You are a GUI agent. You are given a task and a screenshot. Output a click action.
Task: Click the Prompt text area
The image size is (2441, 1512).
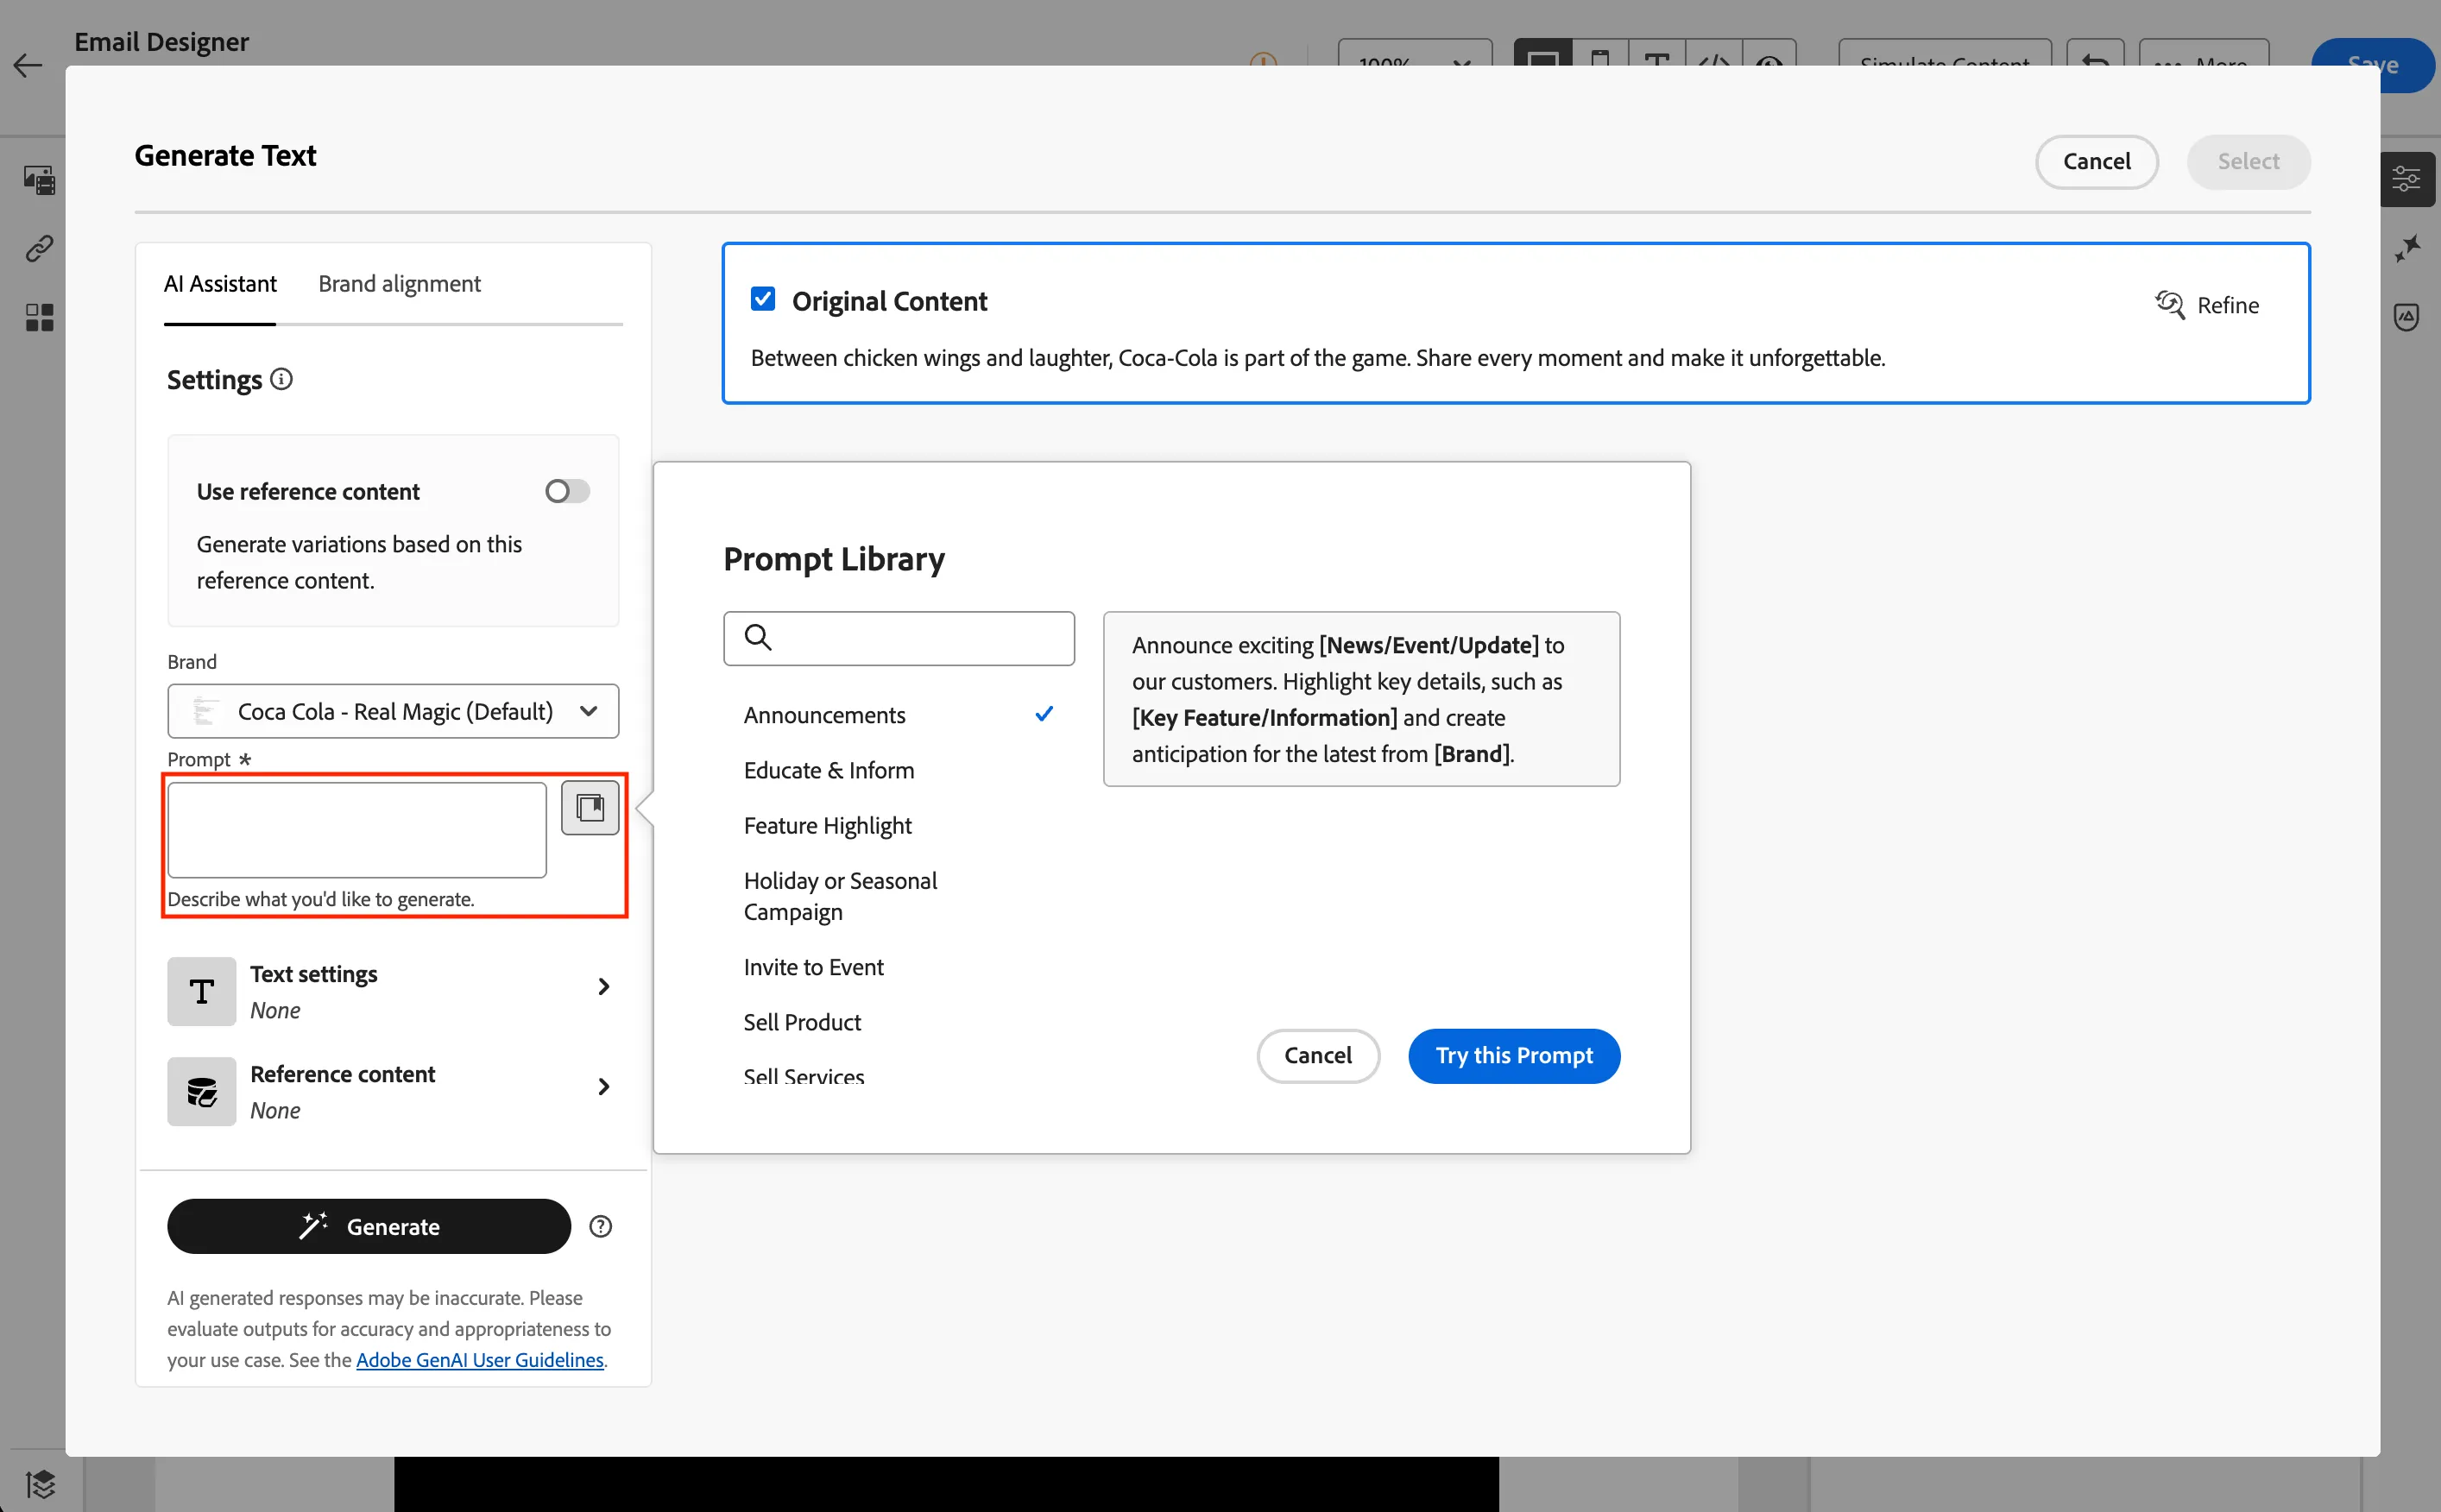357,830
